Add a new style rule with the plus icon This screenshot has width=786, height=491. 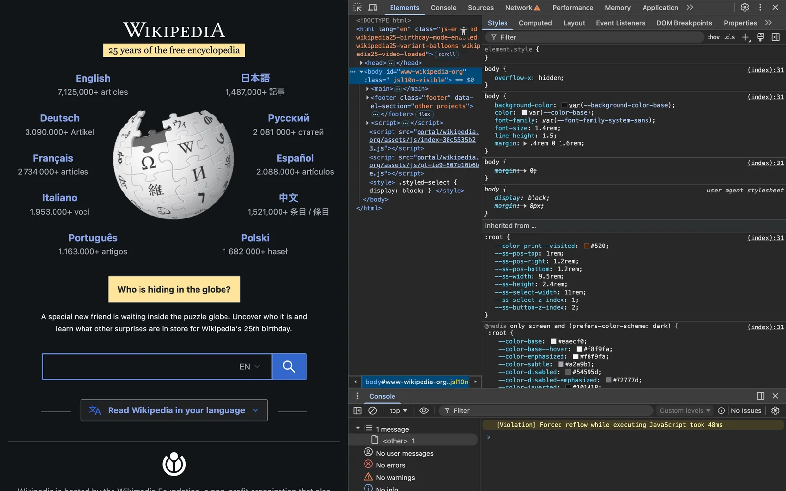(x=746, y=37)
